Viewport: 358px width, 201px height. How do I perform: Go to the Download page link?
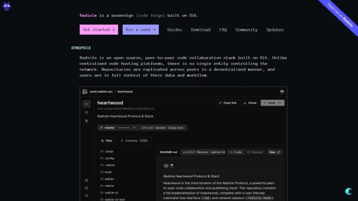(200, 30)
